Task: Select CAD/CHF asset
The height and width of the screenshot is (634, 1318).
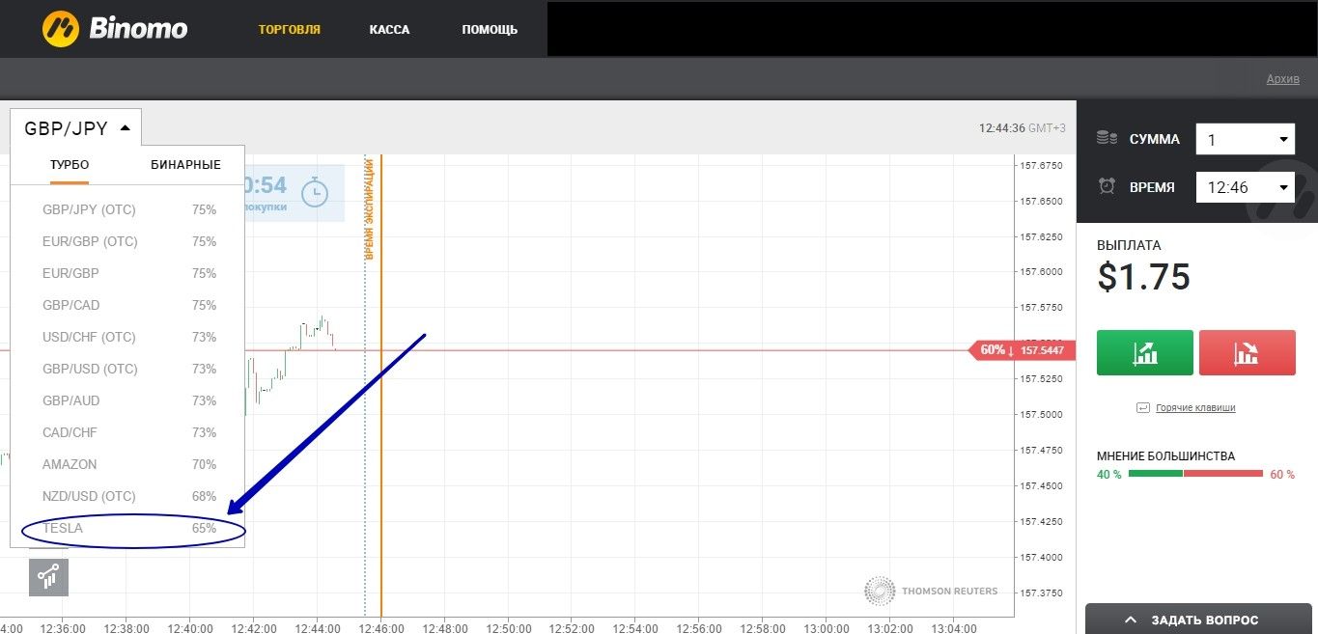Action: 127,432
